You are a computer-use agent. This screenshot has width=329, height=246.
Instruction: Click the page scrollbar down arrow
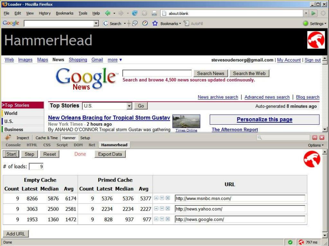[325, 129]
